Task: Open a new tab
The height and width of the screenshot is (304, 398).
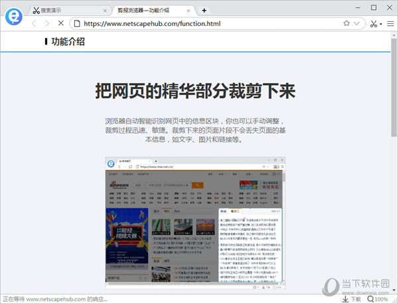Action: pyautogui.click(x=204, y=11)
